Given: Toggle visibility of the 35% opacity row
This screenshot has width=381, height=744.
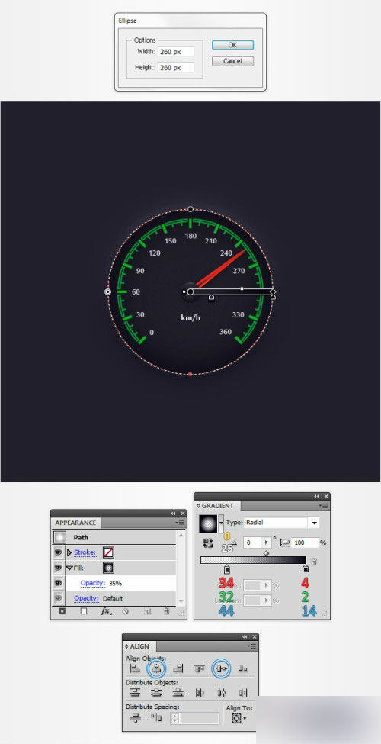Looking at the screenshot, I should coord(58,583).
